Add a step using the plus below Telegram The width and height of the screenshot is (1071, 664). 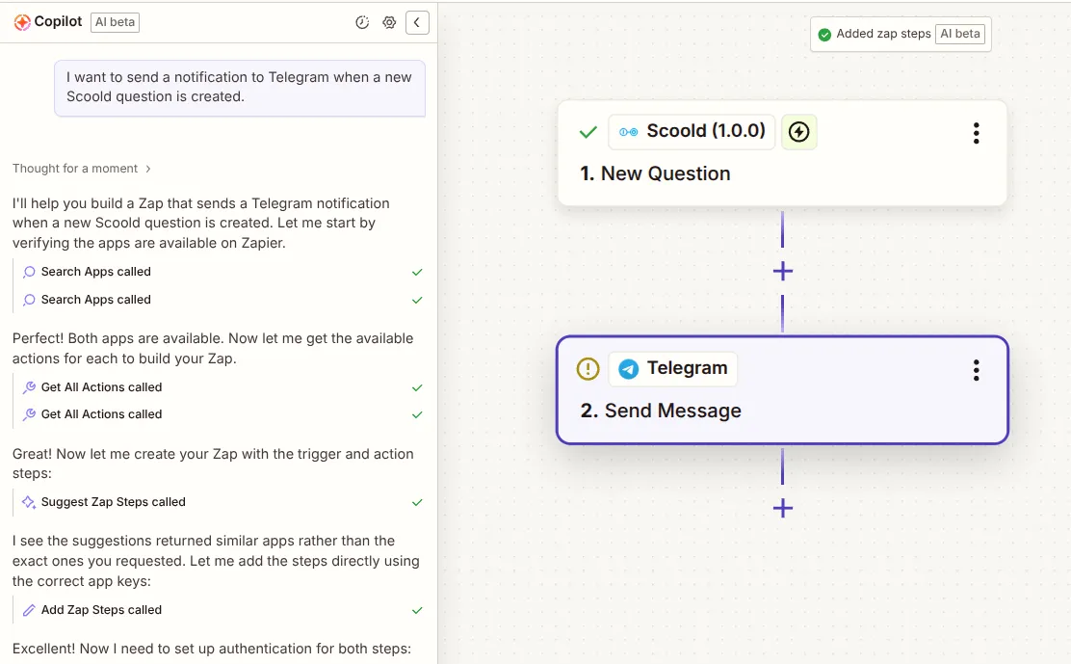782,508
